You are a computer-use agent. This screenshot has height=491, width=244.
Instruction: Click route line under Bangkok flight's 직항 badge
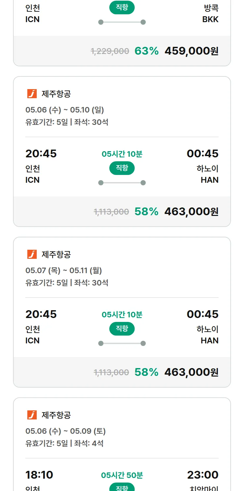click(x=122, y=22)
